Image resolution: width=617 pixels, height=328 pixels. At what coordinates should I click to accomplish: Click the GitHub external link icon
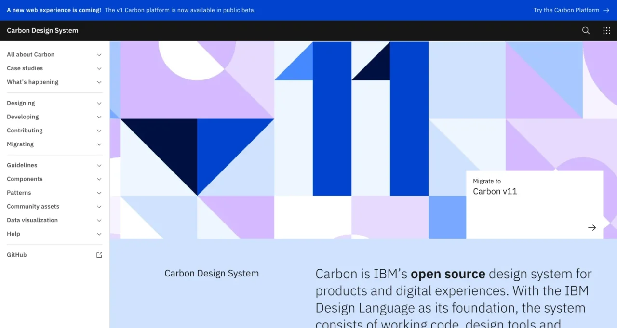click(x=99, y=255)
